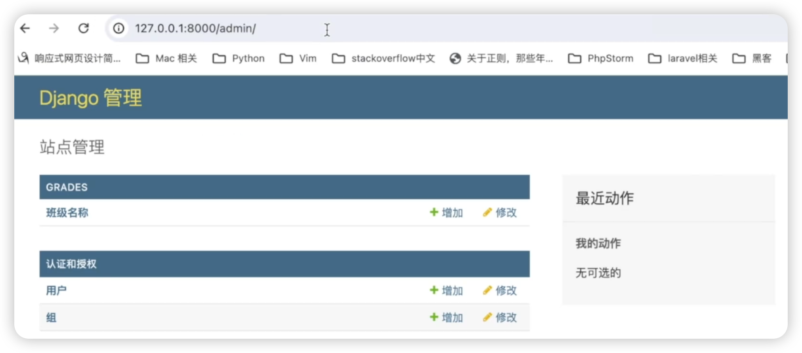Open the 班级名称 model list
802x353 pixels.
67,213
